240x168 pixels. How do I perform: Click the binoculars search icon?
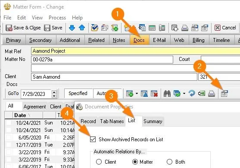(x=167, y=93)
